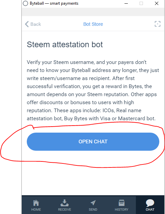Click the Steem attestation bot heading
Screen dimensions: 165x214
[x=65, y=45]
